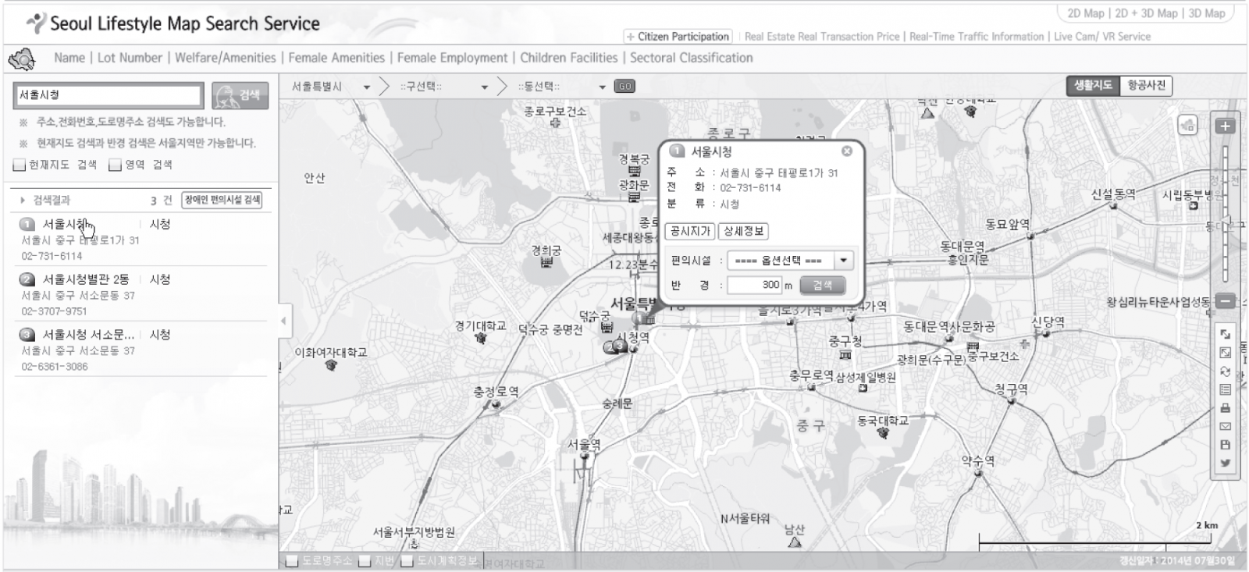Enable the 영역 검색 checkbox
1249x572 pixels.
[115, 165]
